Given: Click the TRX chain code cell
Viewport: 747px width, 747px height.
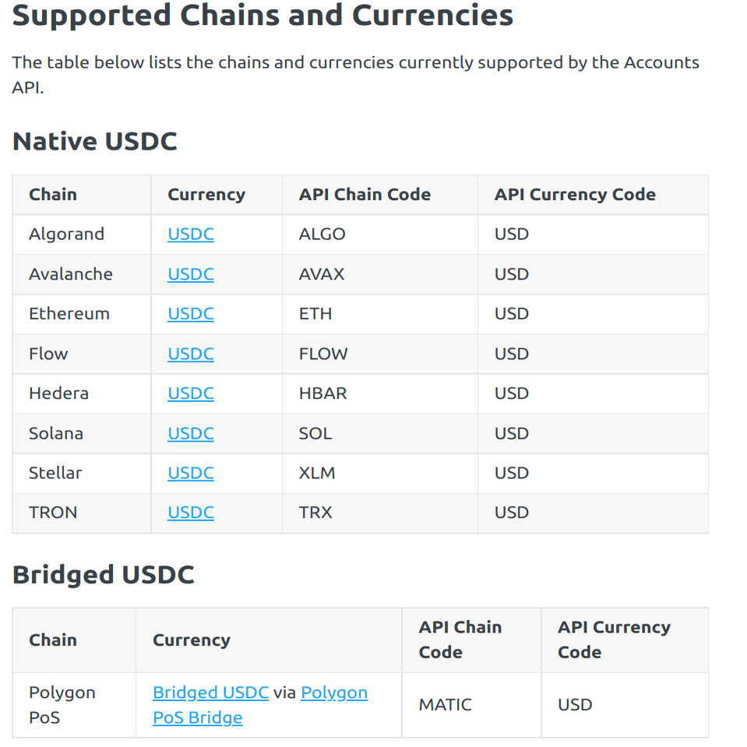Looking at the screenshot, I should coord(315,513).
